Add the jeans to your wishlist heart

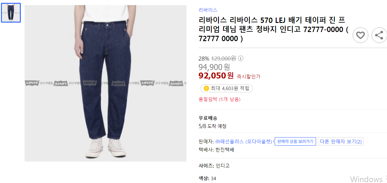[360, 35]
